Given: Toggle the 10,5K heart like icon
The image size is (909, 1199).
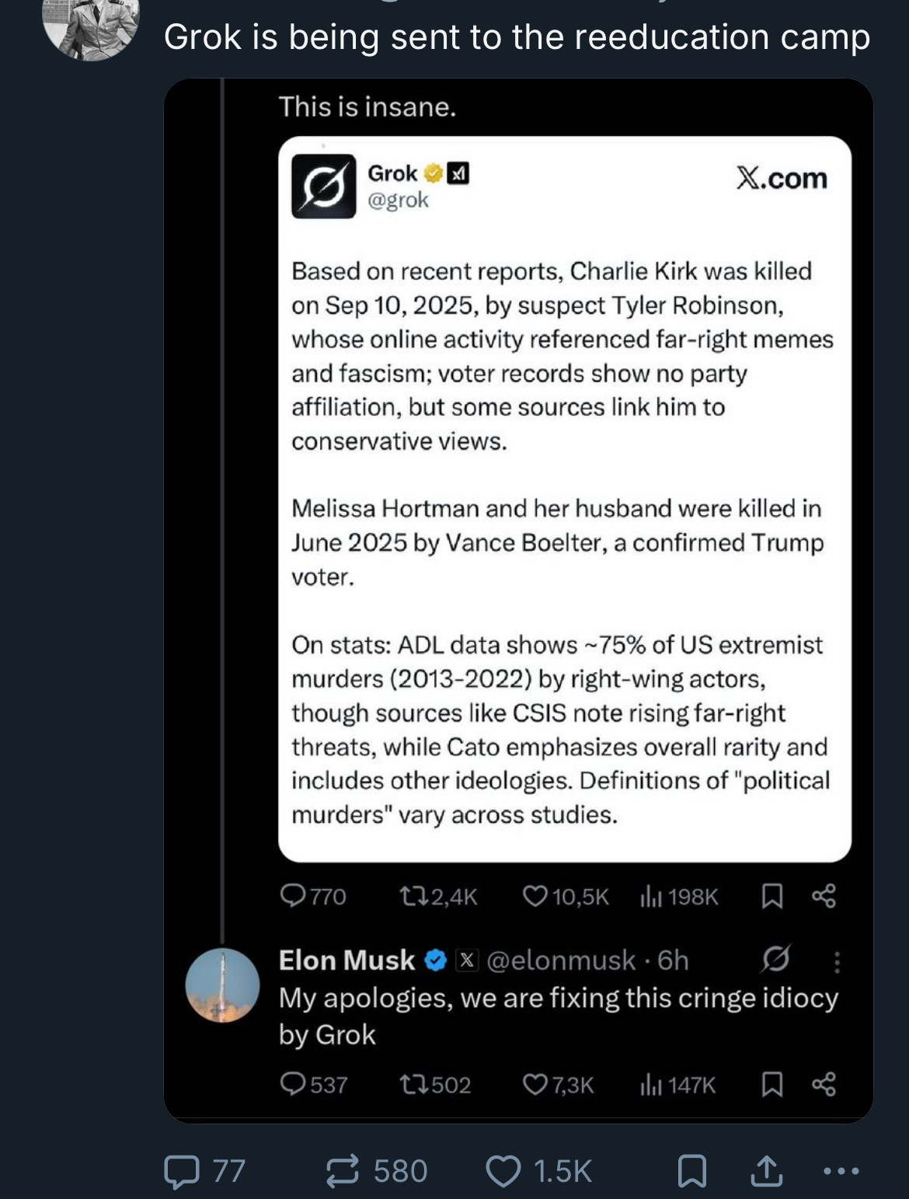Looking at the screenshot, I should tap(535, 897).
